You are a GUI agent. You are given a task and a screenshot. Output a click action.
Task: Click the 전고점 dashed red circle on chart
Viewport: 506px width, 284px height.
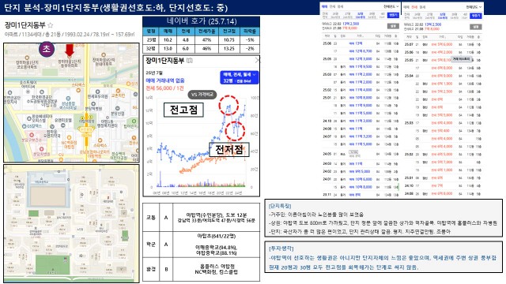[x=228, y=105]
